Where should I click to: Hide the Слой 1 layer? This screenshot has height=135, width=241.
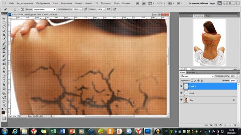(182, 93)
